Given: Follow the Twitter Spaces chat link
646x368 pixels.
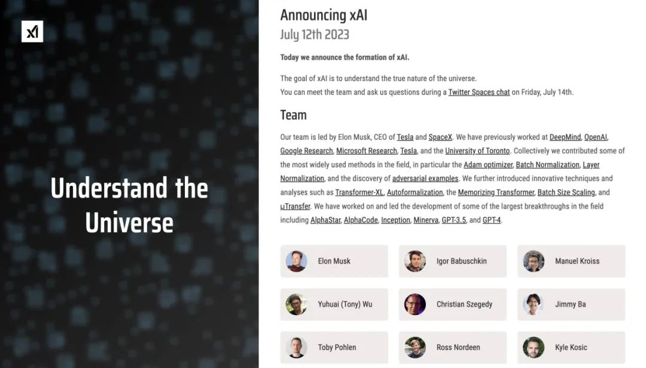Looking at the screenshot, I should (x=479, y=92).
